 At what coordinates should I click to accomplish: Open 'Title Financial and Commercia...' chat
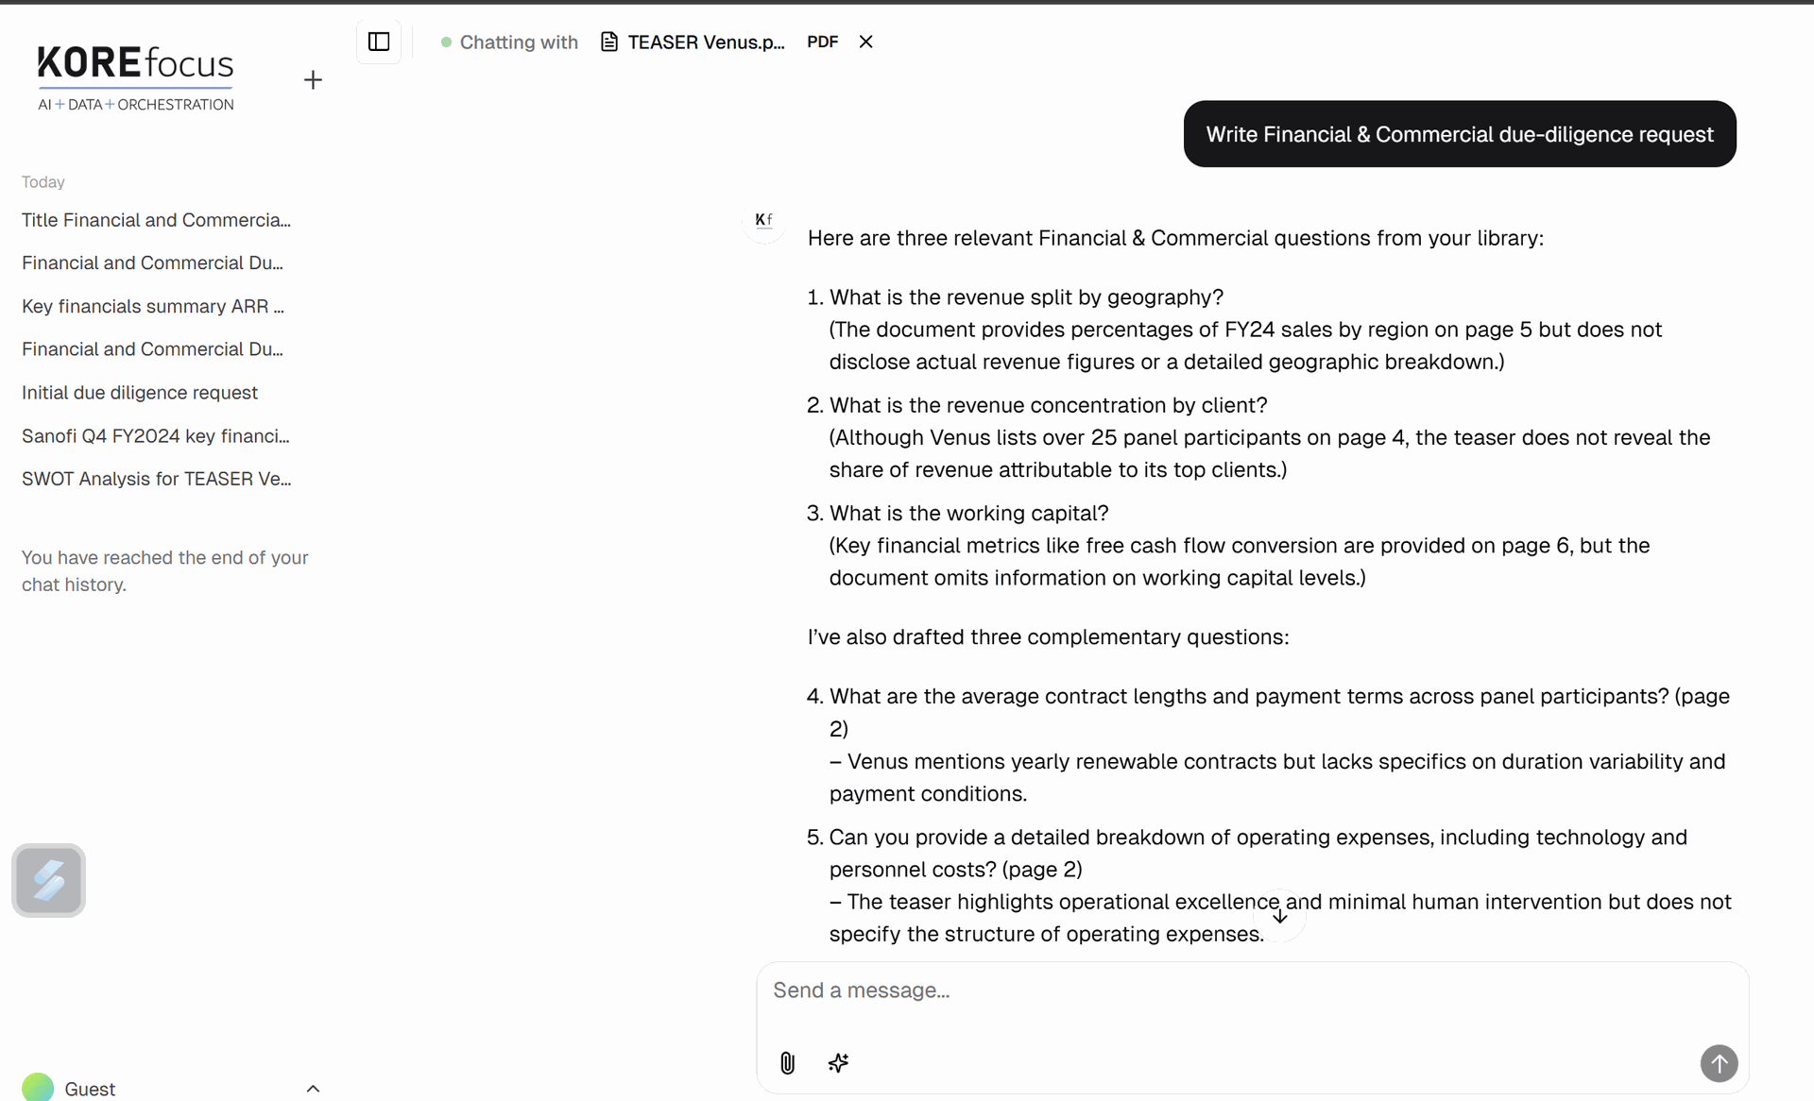click(x=157, y=220)
